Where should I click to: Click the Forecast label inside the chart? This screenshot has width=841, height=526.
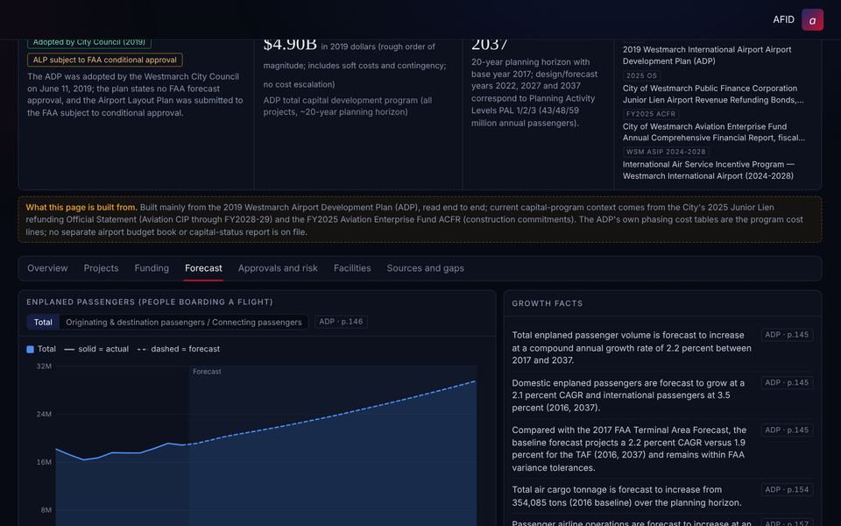pyautogui.click(x=207, y=372)
